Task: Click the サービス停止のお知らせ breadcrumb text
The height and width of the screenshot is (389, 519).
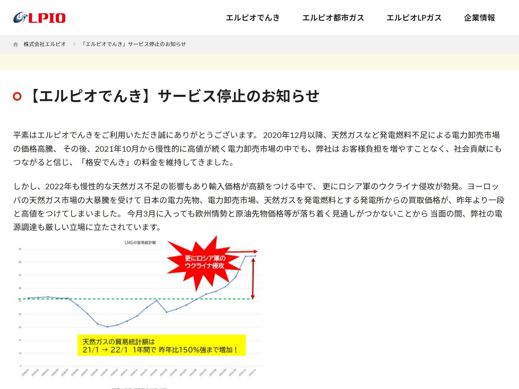Action: point(134,44)
